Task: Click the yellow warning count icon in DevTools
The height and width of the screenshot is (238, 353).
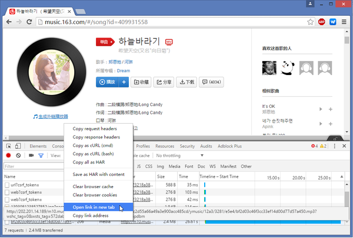Action: pyautogui.click(x=323, y=146)
